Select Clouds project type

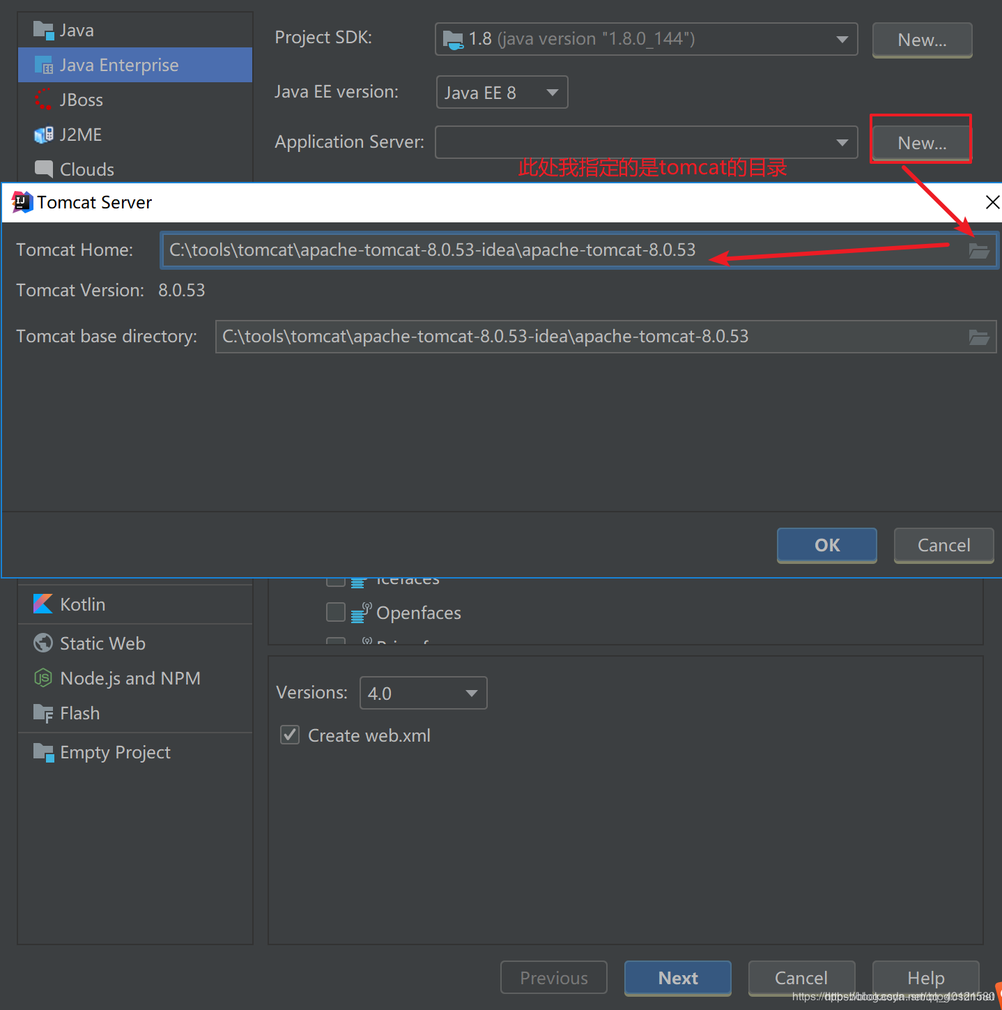[135, 169]
